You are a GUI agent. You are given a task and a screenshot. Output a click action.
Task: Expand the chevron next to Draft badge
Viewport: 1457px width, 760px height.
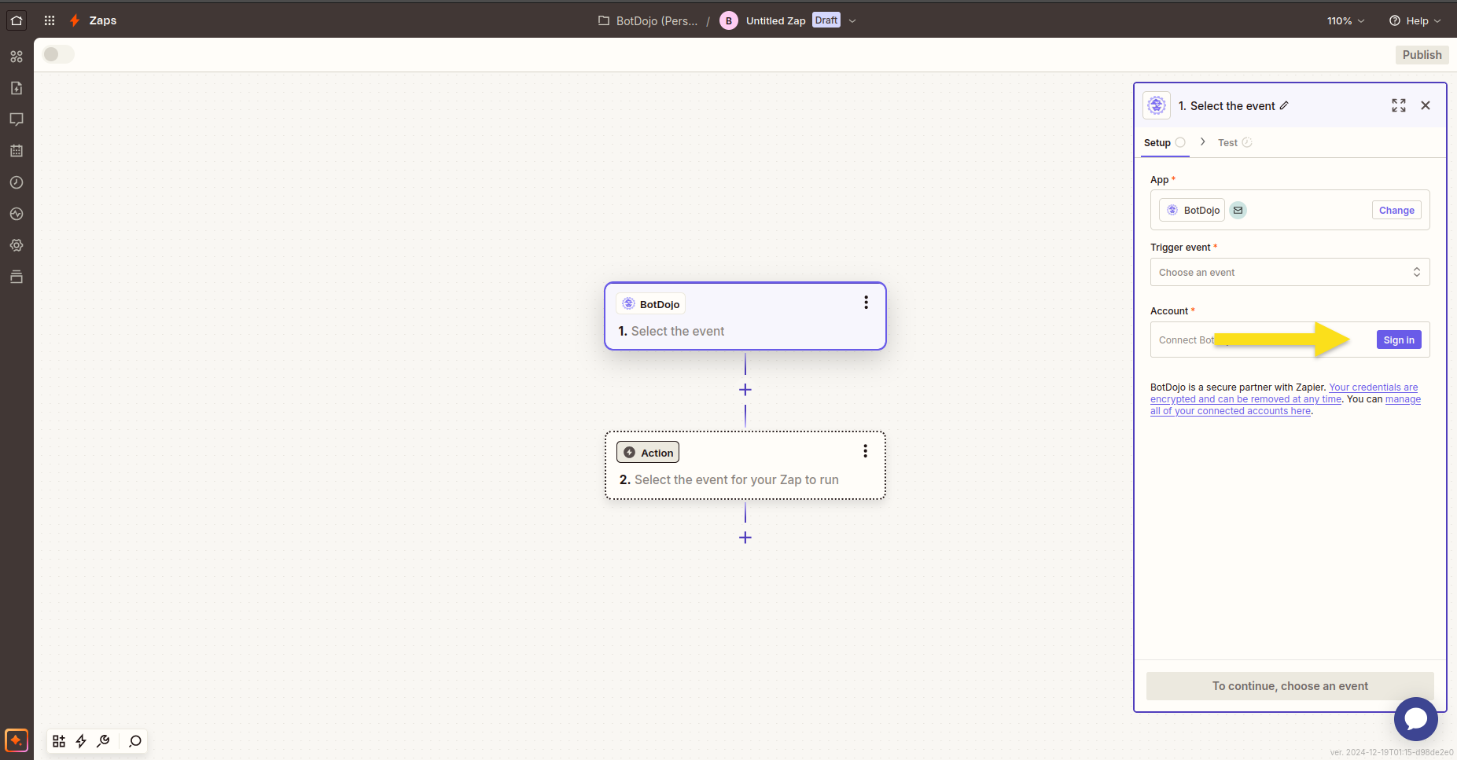pos(852,20)
